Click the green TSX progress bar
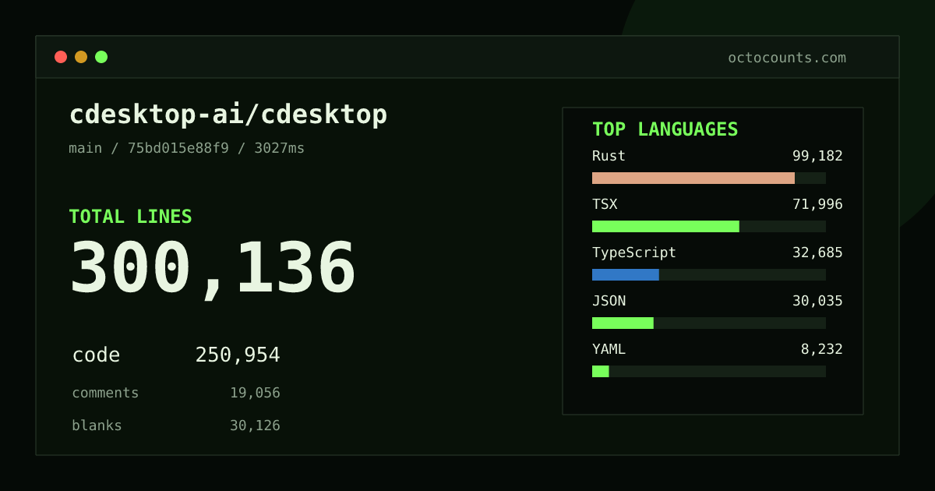Image resolution: width=935 pixels, height=491 pixels. [665, 226]
